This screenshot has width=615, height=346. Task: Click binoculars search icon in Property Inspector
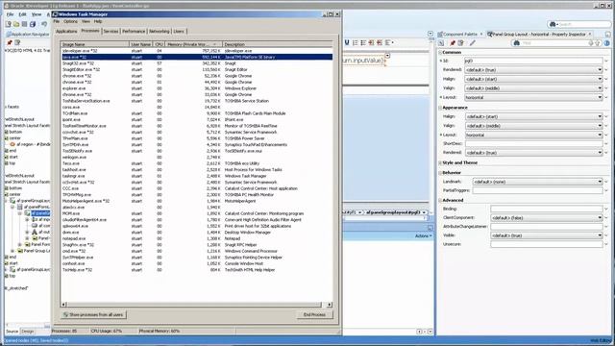[517, 43]
